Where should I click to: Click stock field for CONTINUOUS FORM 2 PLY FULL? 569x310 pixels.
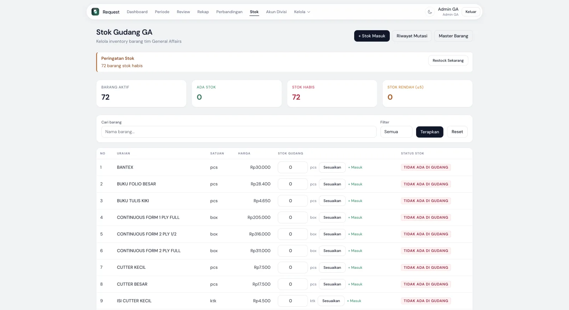pyautogui.click(x=293, y=251)
